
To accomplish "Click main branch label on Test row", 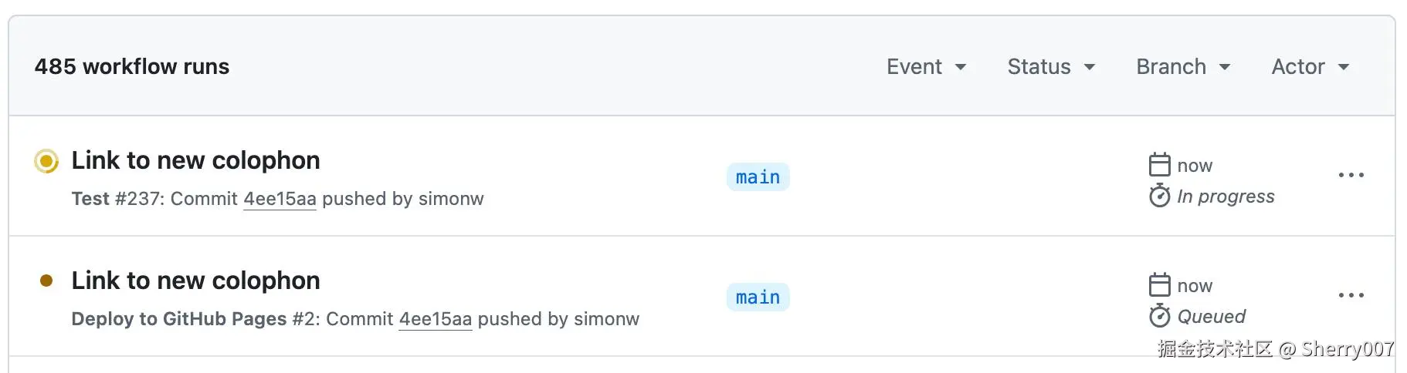I will click(758, 177).
